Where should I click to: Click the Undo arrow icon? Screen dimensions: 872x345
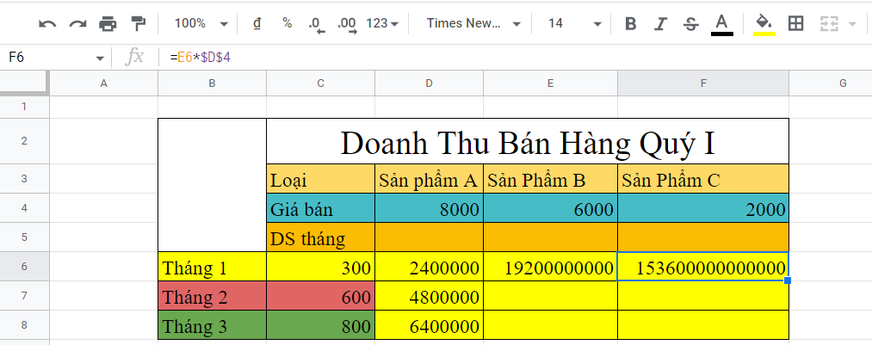point(47,23)
